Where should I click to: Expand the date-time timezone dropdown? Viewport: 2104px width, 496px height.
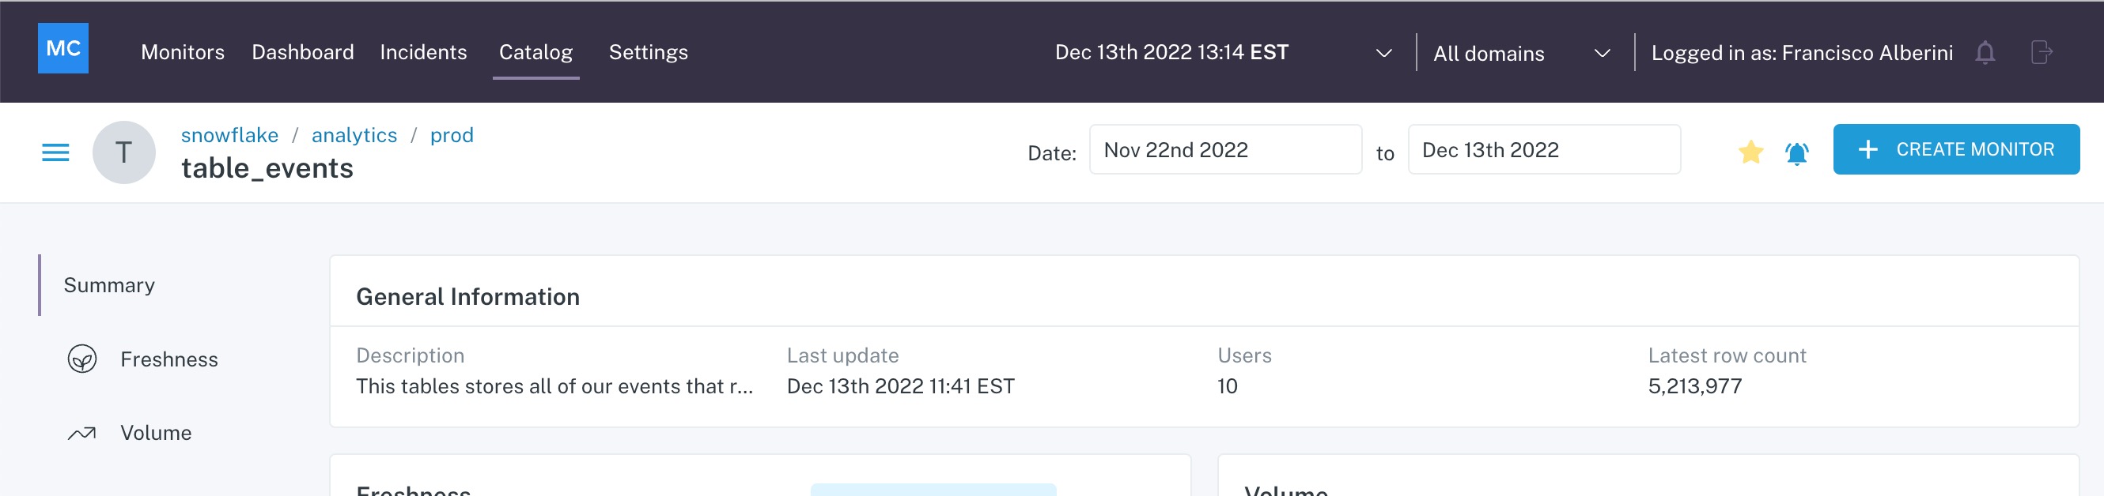click(1383, 53)
